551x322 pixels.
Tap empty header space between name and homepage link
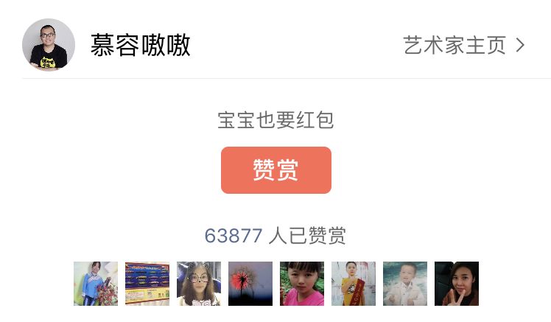coord(297,46)
